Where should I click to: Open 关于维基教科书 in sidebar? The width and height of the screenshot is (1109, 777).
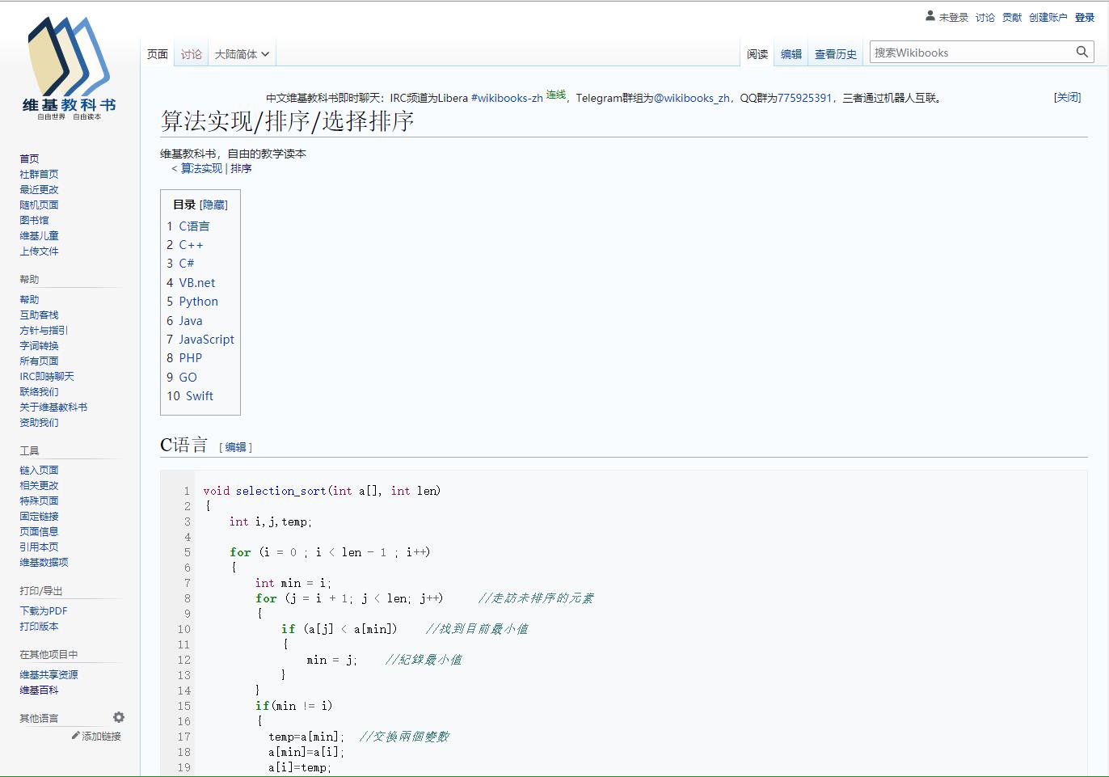point(53,407)
